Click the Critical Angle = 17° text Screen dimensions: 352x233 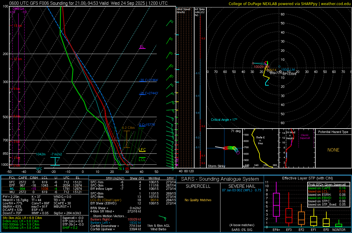coord(224,120)
